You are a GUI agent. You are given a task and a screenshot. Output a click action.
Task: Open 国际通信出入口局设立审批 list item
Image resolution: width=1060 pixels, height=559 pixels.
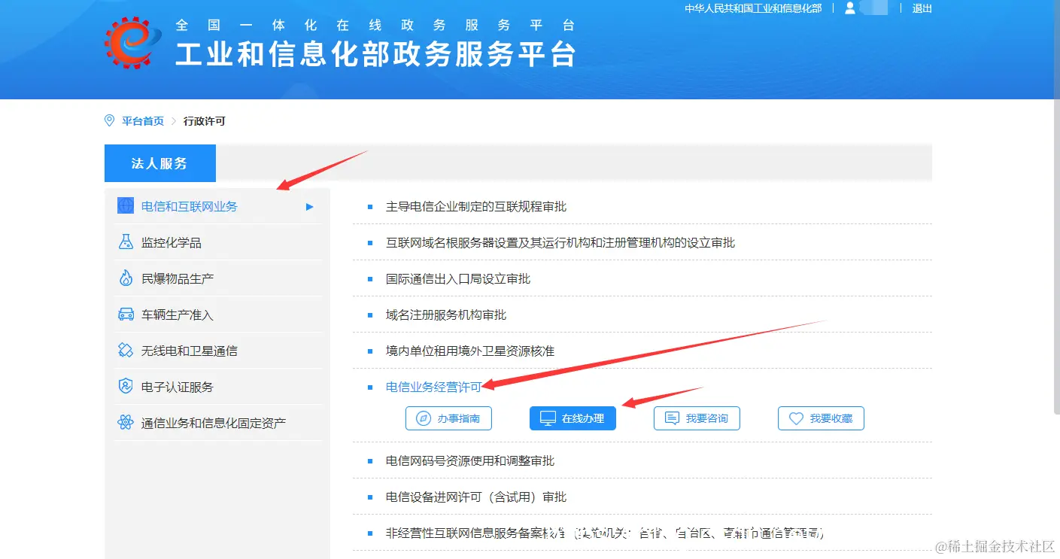(x=458, y=278)
